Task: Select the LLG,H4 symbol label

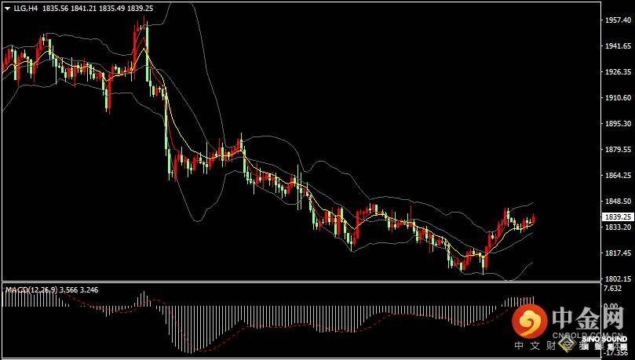Action: [26, 8]
